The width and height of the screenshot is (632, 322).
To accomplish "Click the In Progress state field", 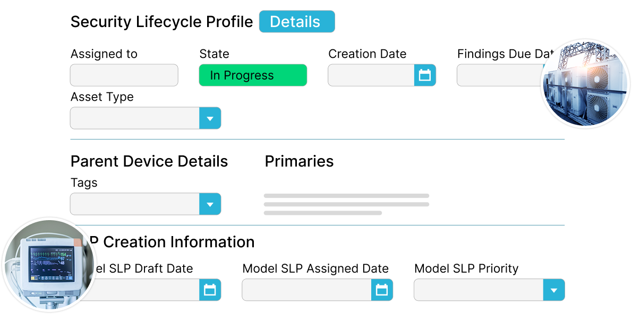I will [x=253, y=75].
